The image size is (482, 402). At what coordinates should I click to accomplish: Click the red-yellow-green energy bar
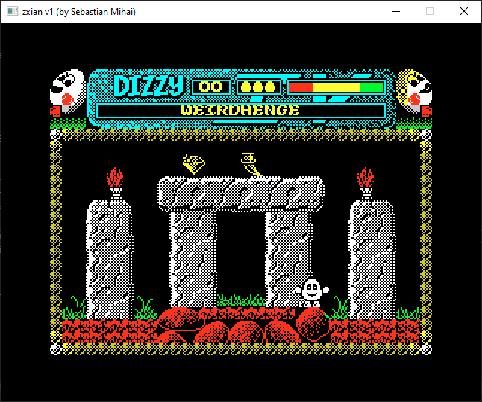point(337,87)
